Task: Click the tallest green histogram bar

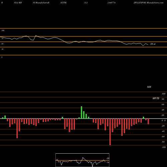Action: (x=81, y=113)
